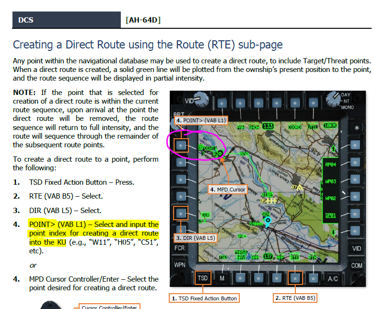Click the bezel button beside the route up arrow

tap(355, 145)
